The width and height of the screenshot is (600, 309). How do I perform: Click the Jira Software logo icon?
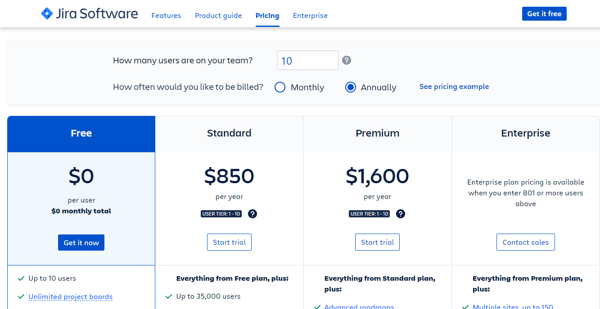[47, 13]
